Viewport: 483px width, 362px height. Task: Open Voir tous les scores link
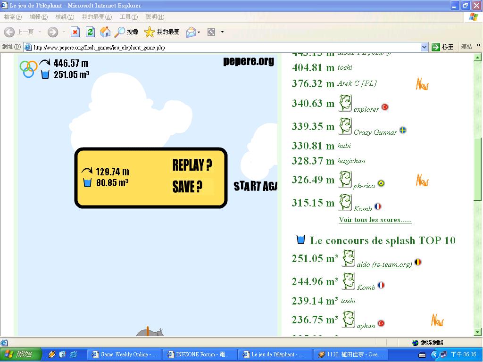point(375,220)
